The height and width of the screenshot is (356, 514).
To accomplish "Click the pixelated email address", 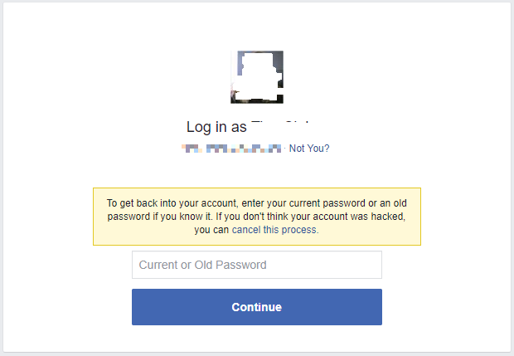I will pos(234,149).
